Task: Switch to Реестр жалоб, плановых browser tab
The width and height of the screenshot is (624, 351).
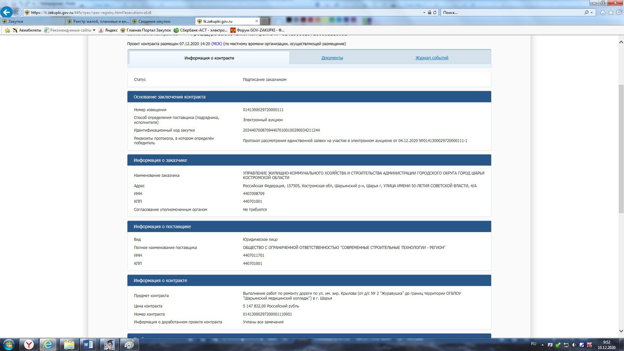Action: (x=98, y=21)
